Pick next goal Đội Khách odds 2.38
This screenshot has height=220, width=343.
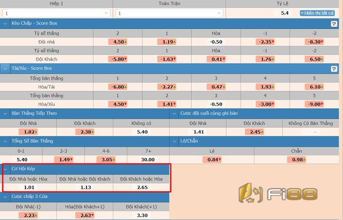(85, 132)
